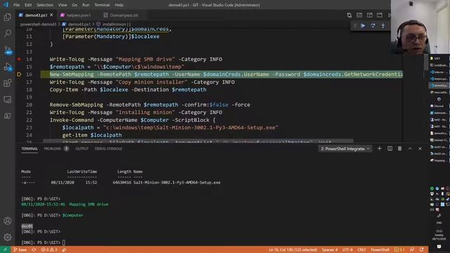The image size is (450, 253).
Task: Open the Go menu
Action: 75,5
